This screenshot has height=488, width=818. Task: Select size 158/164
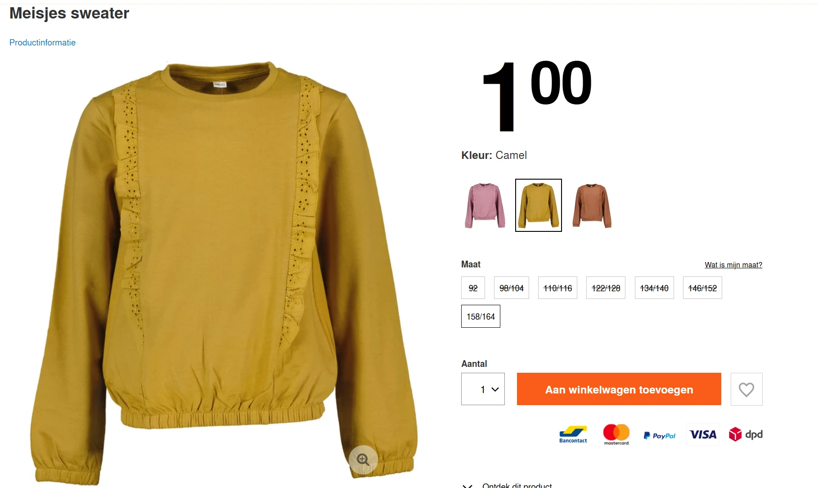pos(481,316)
